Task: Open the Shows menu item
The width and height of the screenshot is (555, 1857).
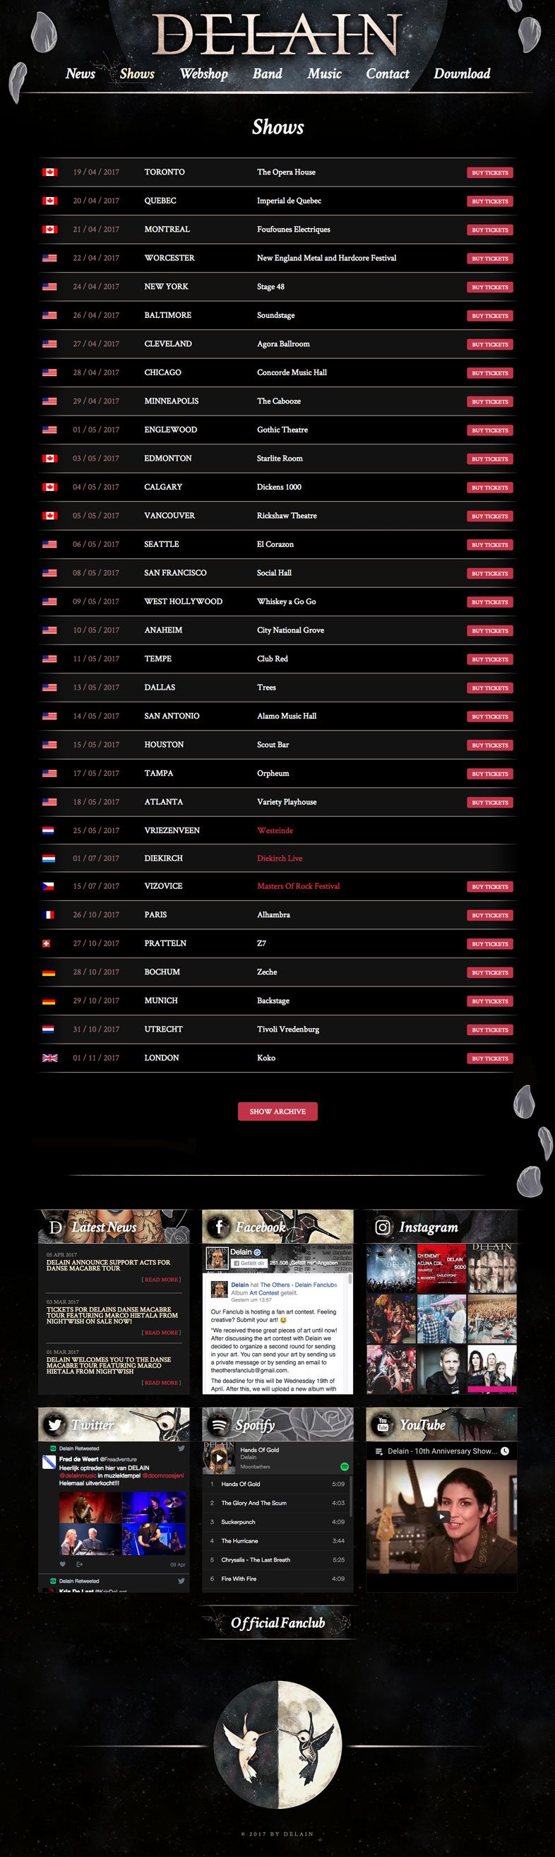Action: pyautogui.click(x=137, y=73)
